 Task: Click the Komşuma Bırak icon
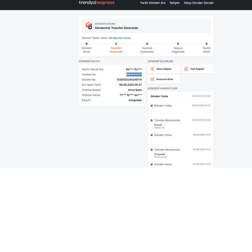click(x=152, y=79)
